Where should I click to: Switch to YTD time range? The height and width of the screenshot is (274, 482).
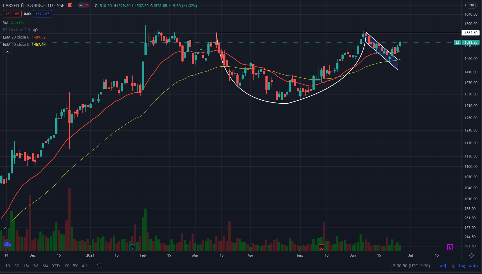(56, 266)
